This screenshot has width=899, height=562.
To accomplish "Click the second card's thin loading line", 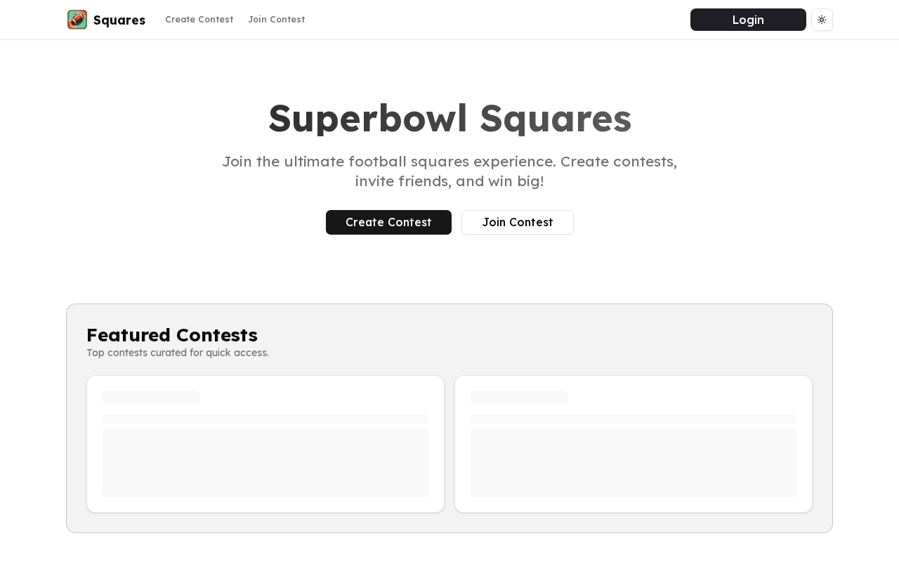I will [x=634, y=419].
